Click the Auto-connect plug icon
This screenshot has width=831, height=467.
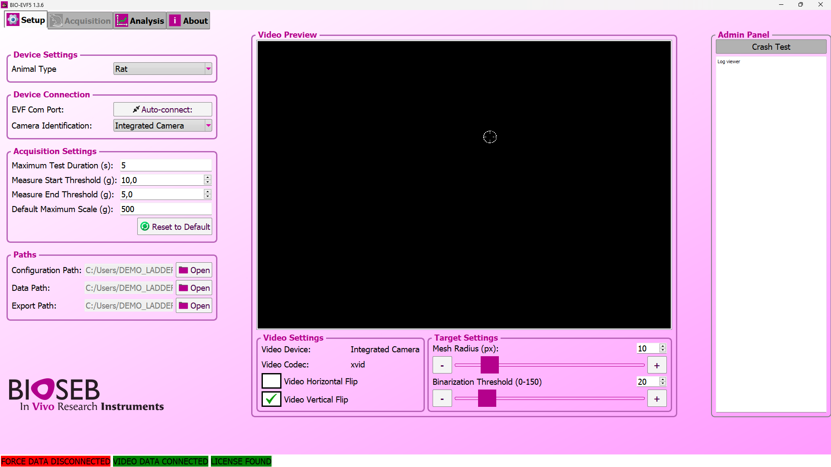coord(136,110)
